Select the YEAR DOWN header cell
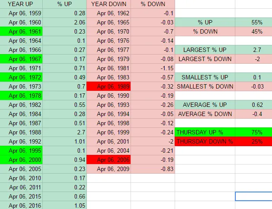This screenshot has width=272, height=209. tap(109, 4)
